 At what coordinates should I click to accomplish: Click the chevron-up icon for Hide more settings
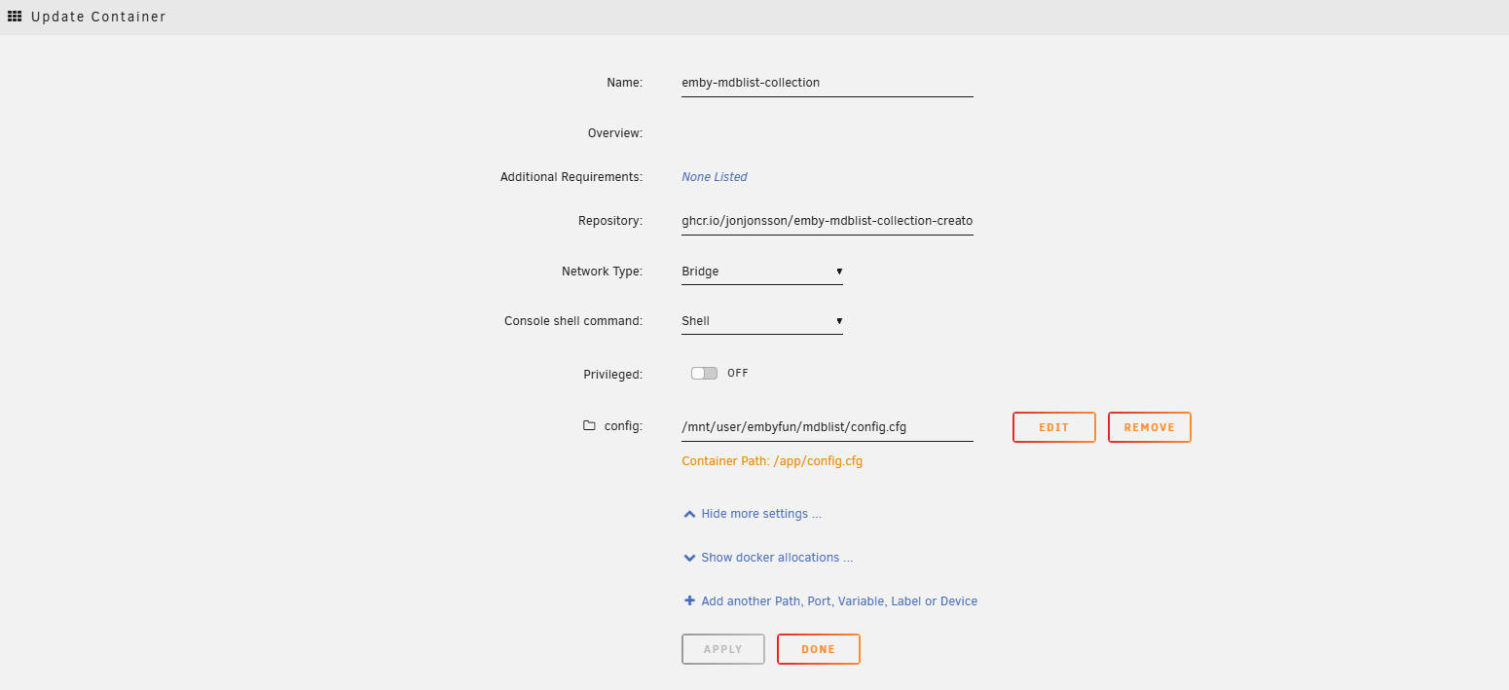[689, 514]
